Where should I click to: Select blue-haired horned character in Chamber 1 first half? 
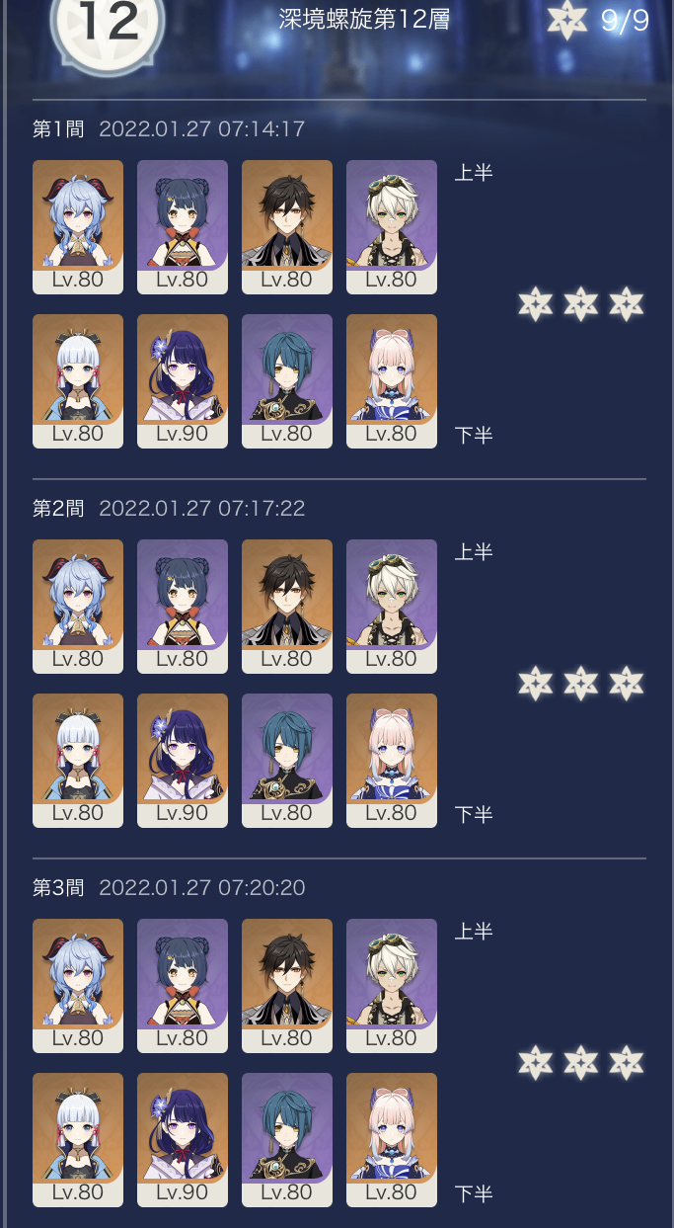78,227
